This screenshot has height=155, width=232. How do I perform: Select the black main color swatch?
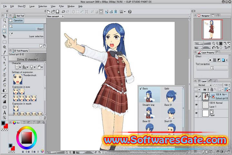tap(3, 123)
